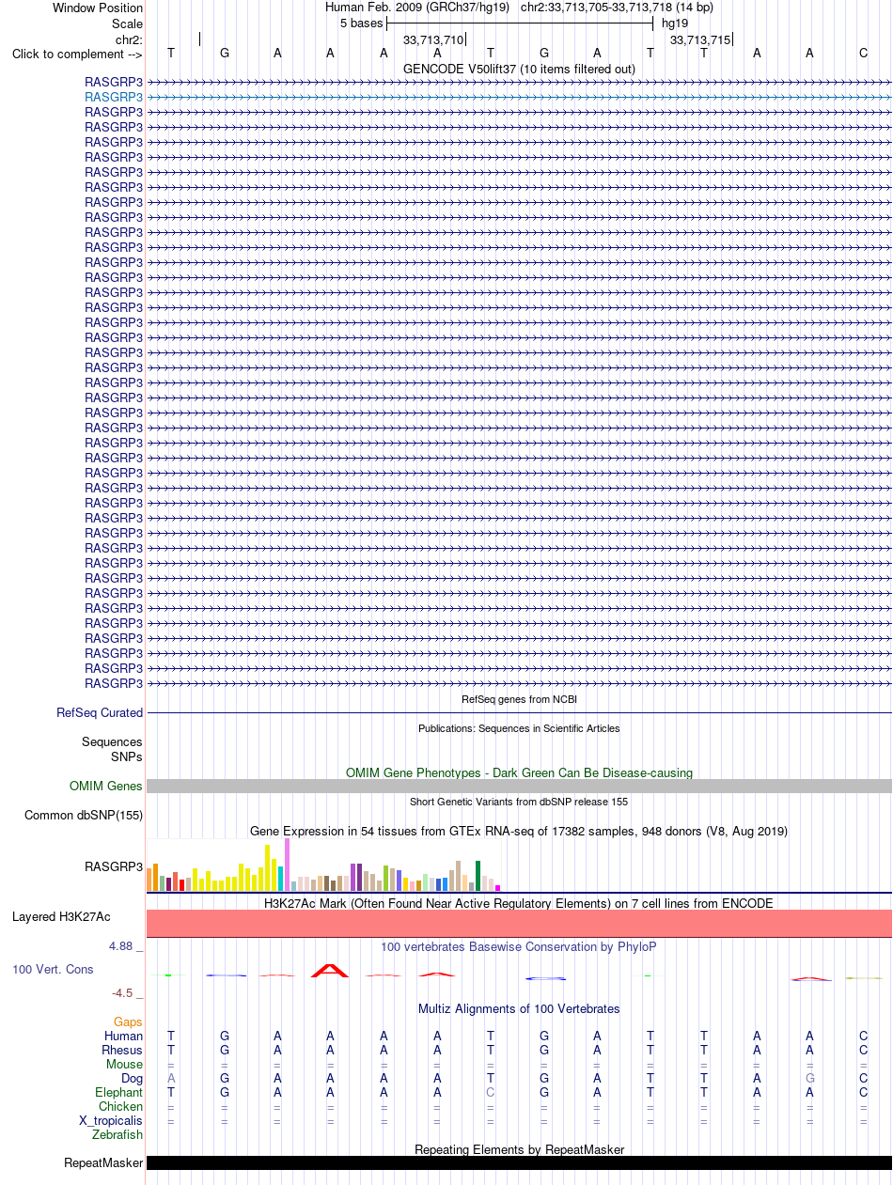Select the light-blue highlighted RASGRP3 label

(114, 97)
